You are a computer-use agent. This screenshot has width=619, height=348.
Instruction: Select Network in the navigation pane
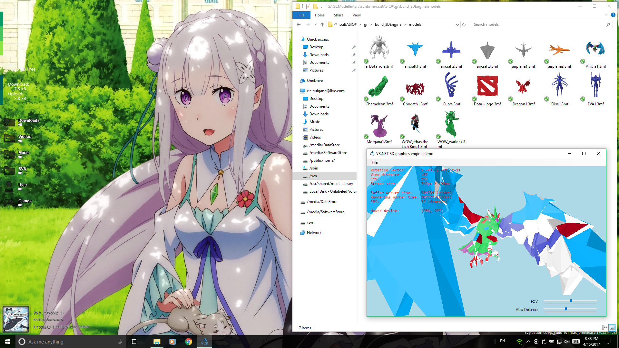click(x=314, y=233)
